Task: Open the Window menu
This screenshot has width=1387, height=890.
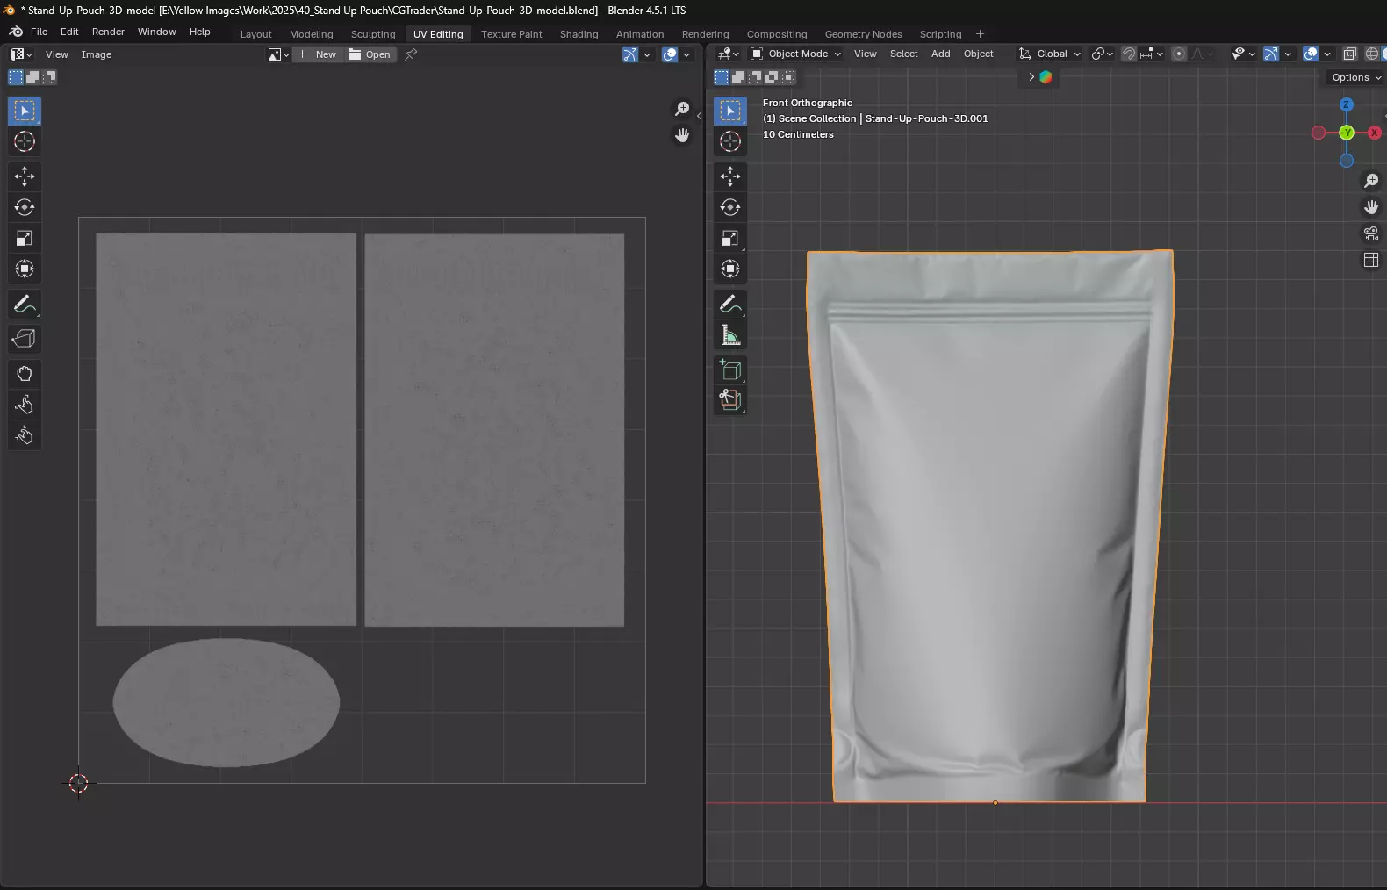Action: click(x=157, y=32)
